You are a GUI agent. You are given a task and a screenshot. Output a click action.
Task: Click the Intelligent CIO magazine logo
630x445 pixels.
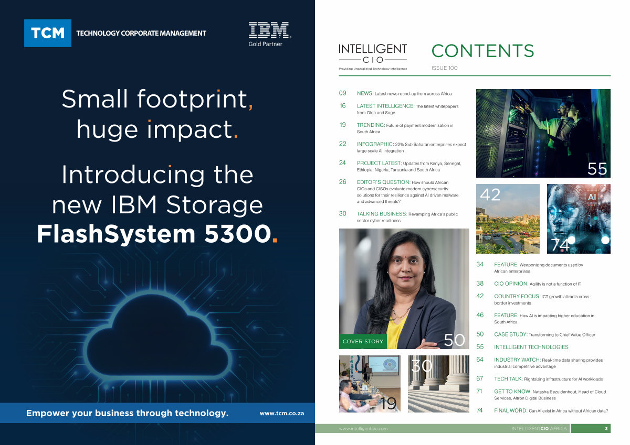click(373, 57)
